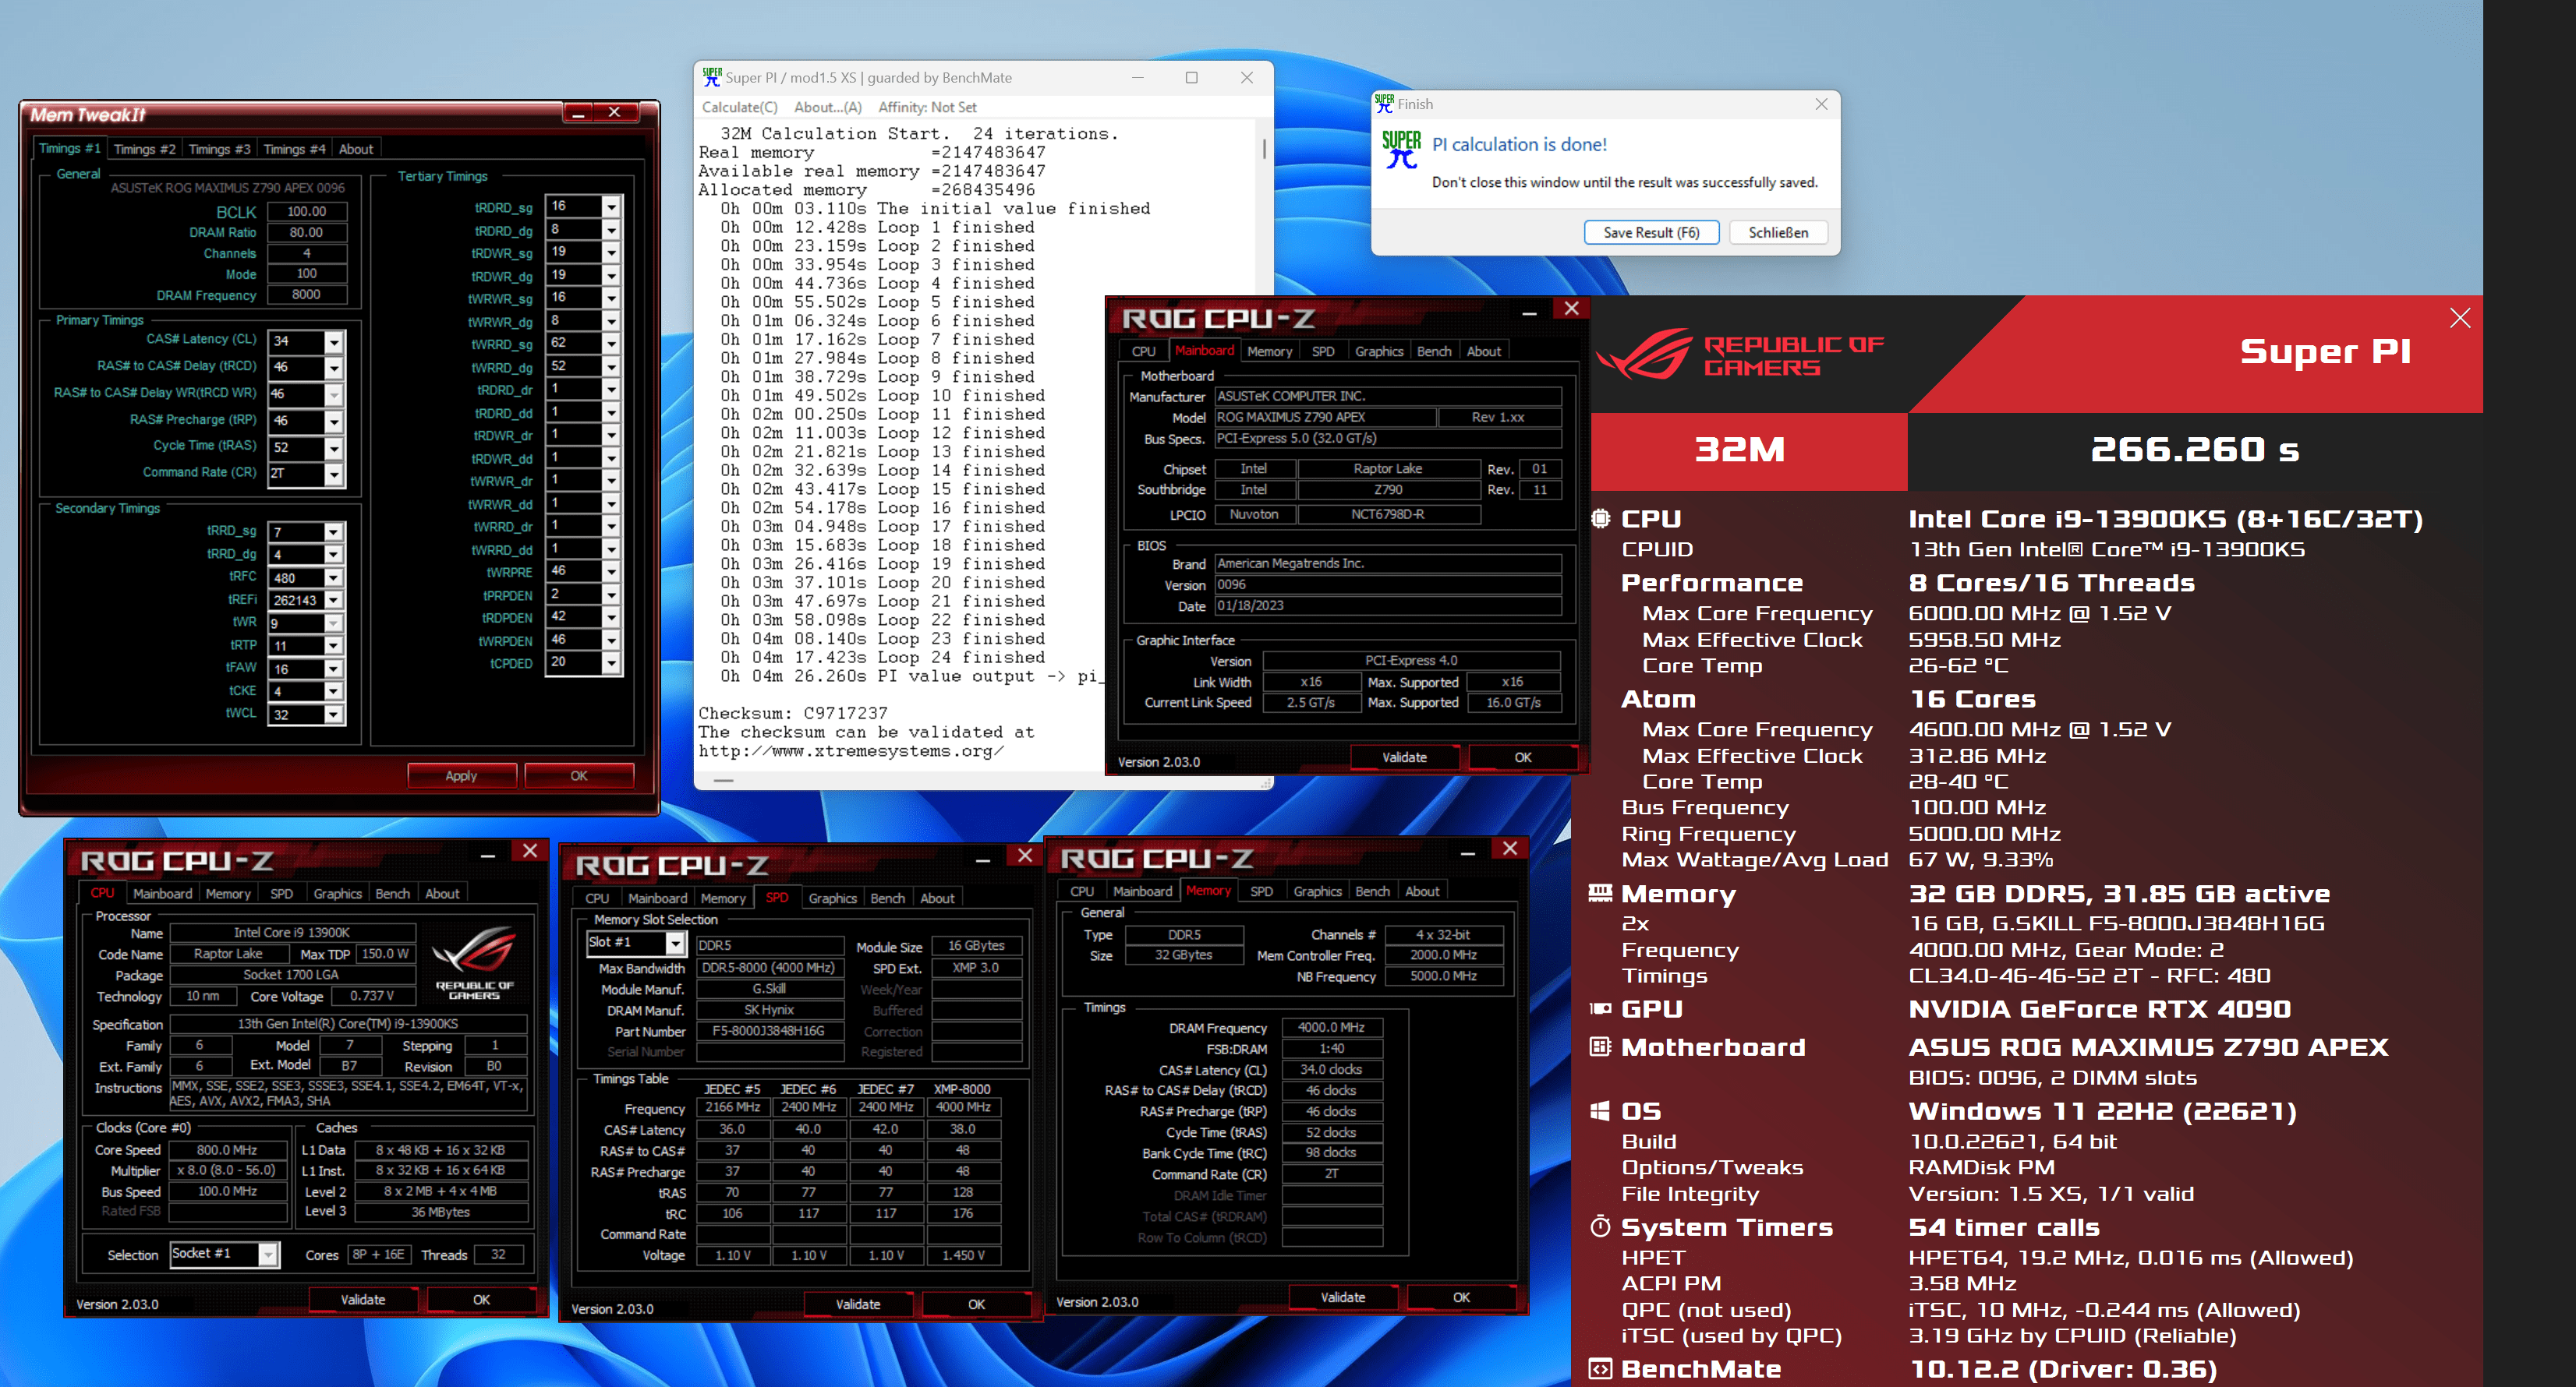Open About tab in Mem TweakIt
2576x1387 pixels.
point(356,149)
